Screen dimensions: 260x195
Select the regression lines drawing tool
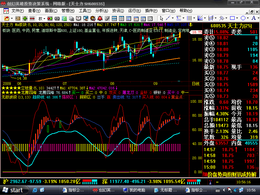pos(222,18)
